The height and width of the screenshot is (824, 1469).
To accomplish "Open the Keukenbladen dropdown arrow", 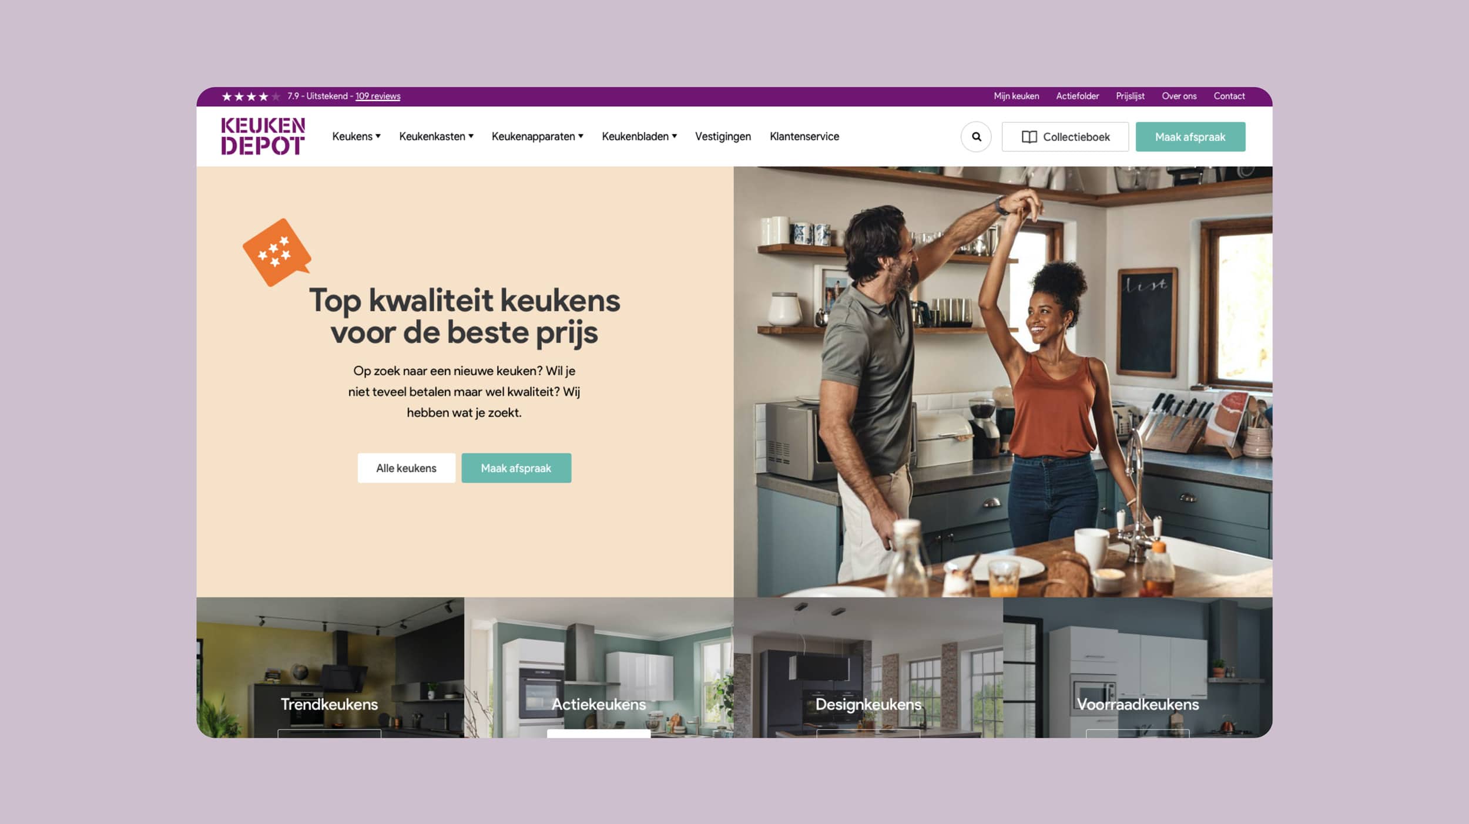I will [x=675, y=136].
